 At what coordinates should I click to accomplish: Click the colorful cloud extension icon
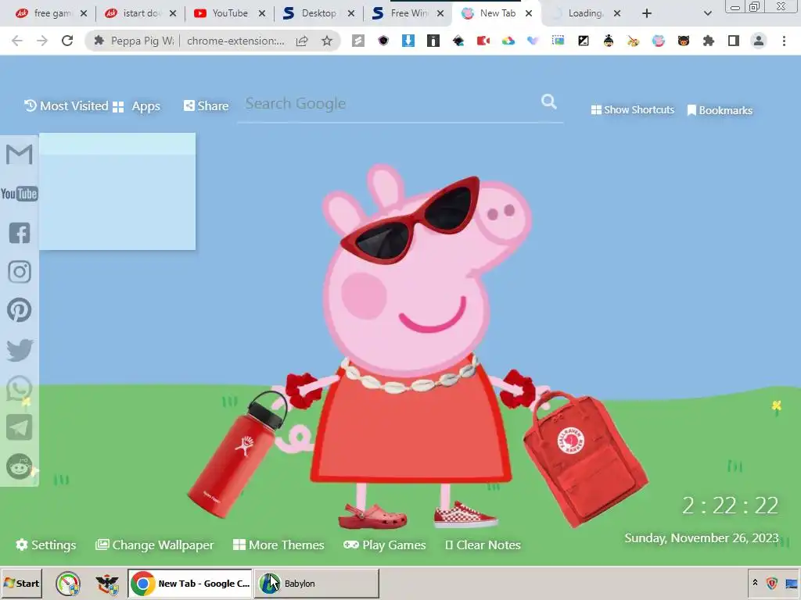[508, 41]
